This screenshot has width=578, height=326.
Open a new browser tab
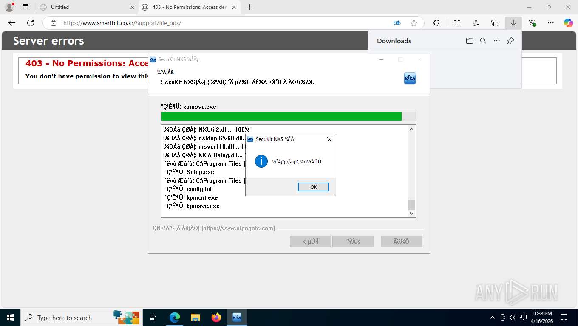point(250,7)
